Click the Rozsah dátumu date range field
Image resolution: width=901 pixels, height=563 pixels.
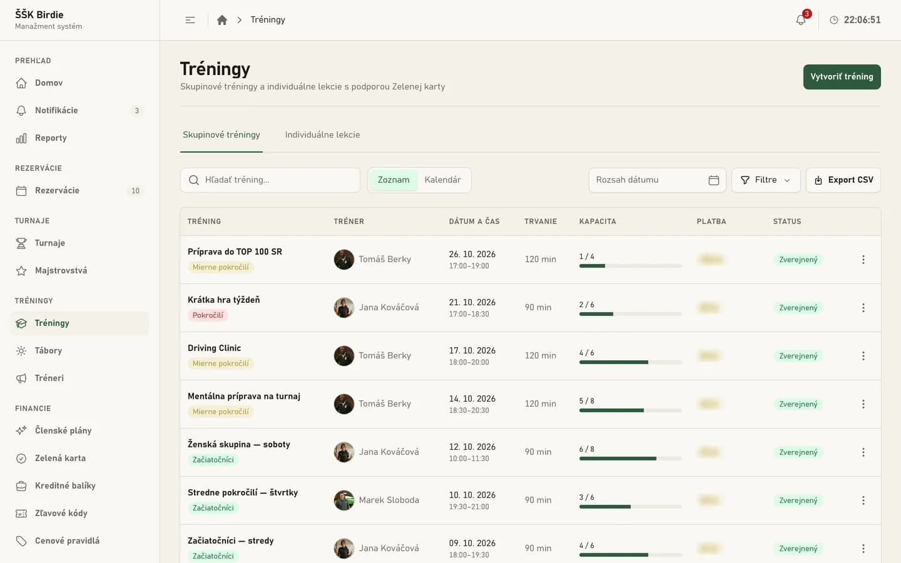[x=658, y=180]
